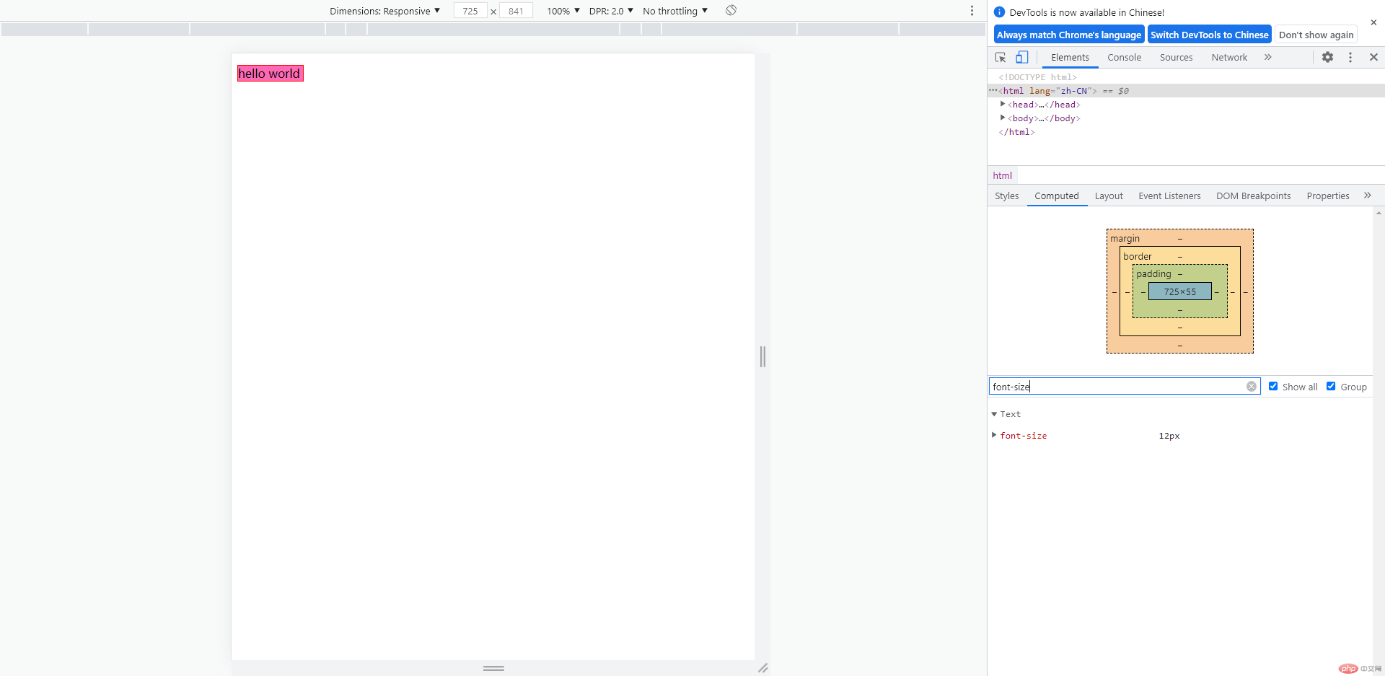The height and width of the screenshot is (676, 1385).
Task: Click Always match Chrome's language button
Action: [1069, 35]
